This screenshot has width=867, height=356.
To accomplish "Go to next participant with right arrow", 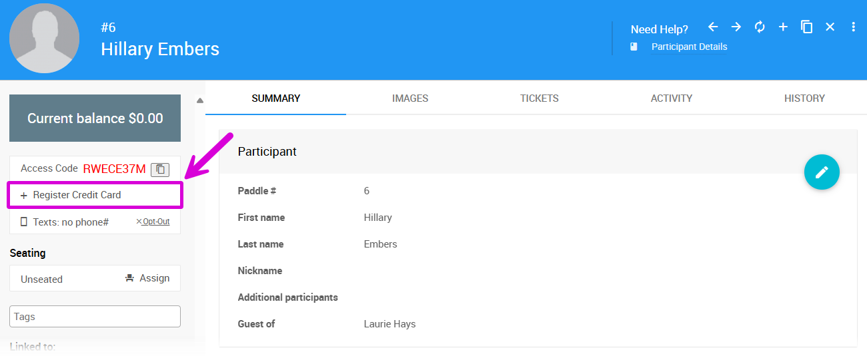I will pos(736,27).
